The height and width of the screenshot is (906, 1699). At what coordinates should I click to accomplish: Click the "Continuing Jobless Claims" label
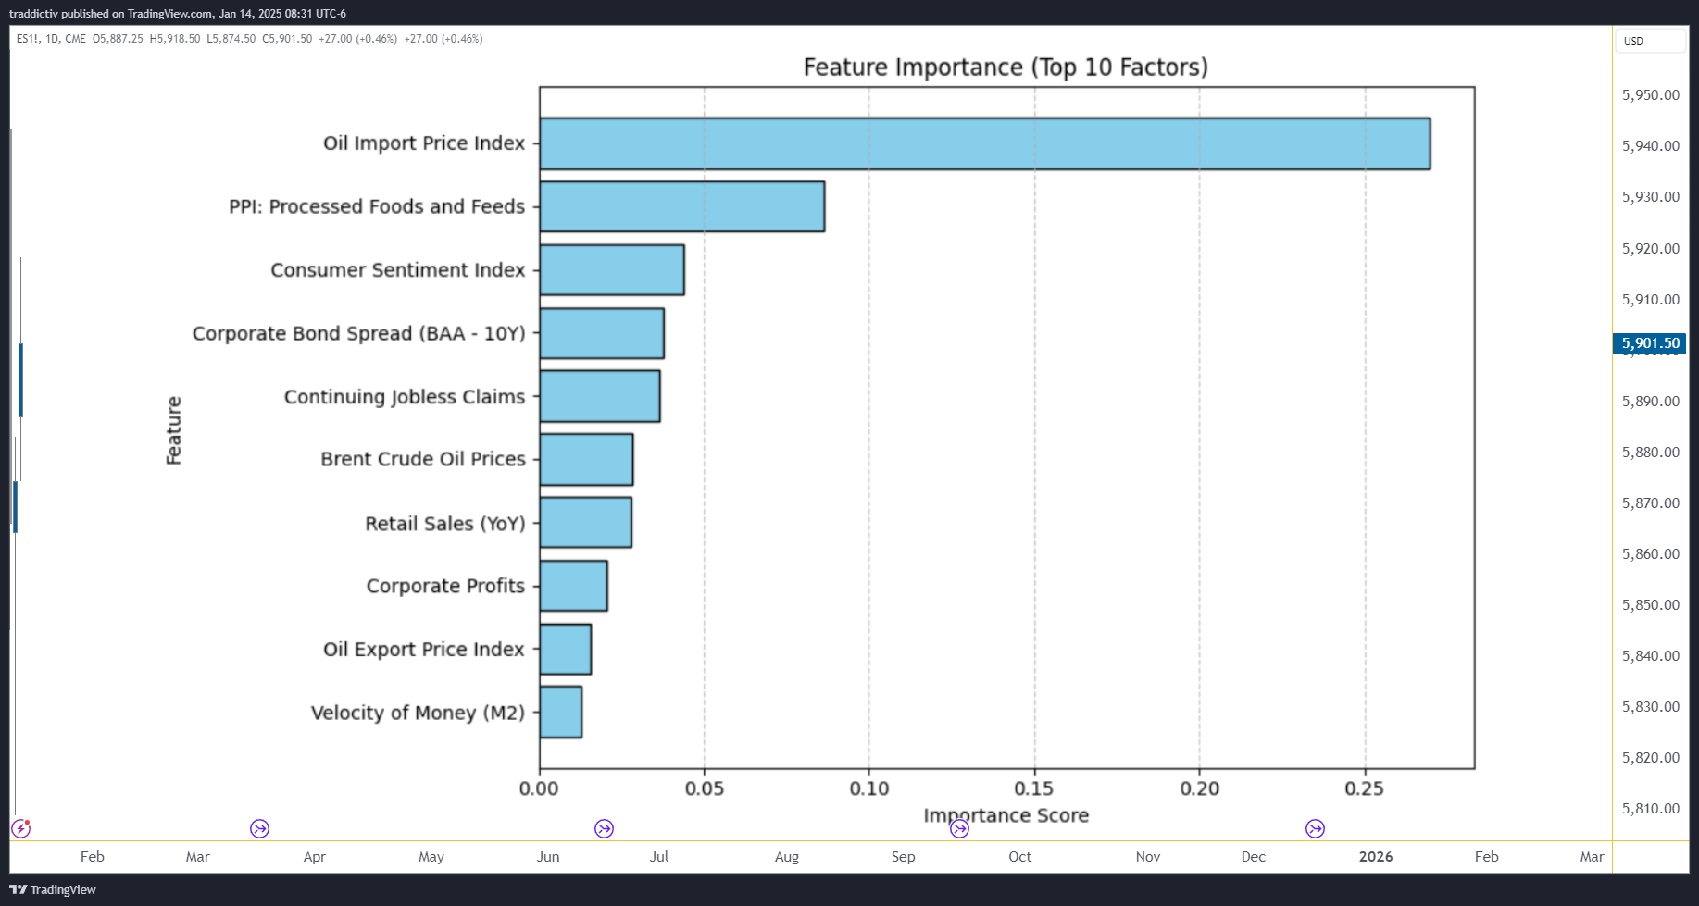[405, 397]
